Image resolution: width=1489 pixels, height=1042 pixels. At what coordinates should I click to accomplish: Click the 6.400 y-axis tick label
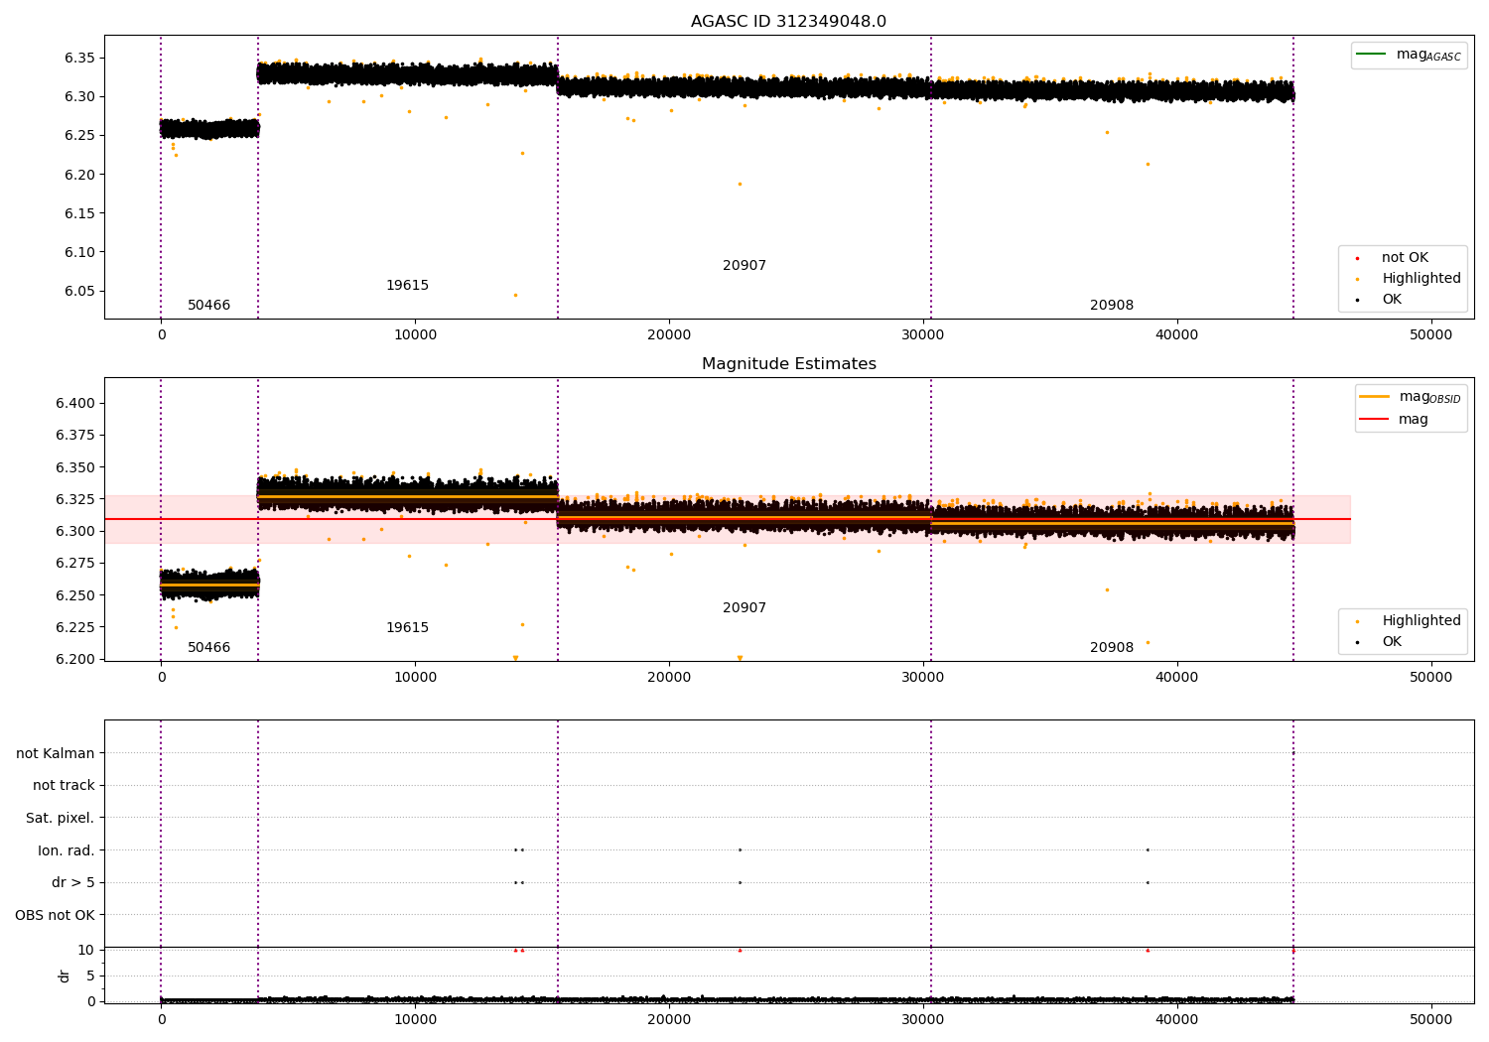[75, 404]
